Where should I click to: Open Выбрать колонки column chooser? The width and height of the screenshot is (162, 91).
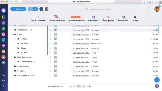point(38,18)
